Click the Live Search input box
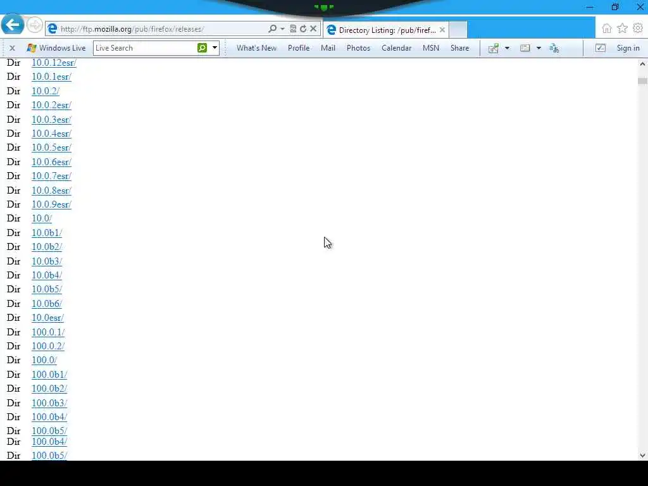648x486 pixels. (145, 48)
